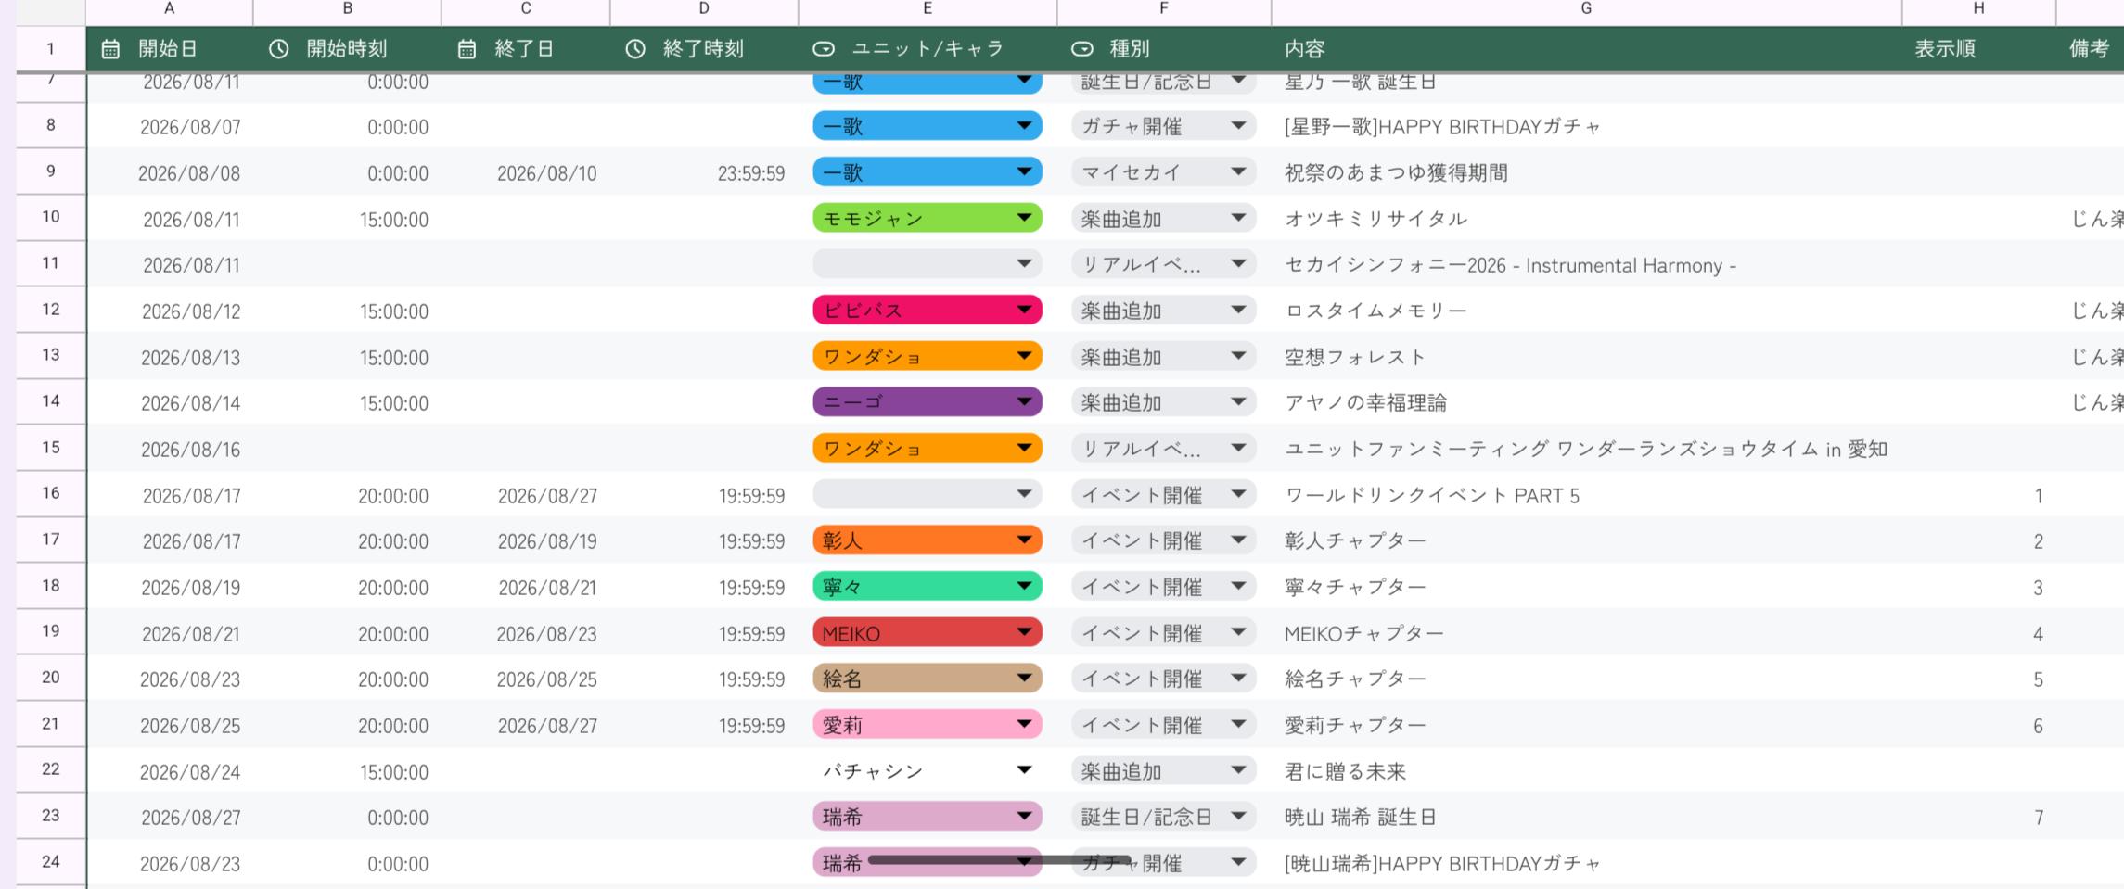Open 絵名 character dropdown
2124x889 pixels.
coord(928,679)
